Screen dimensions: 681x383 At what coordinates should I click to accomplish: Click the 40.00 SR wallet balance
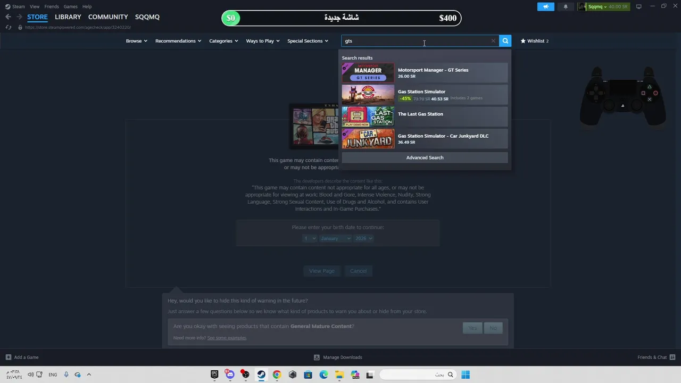[x=618, y=6]
